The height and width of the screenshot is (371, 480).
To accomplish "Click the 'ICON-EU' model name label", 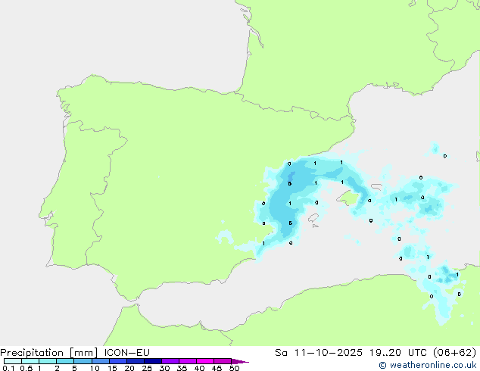I will click(x=127, y=353).
